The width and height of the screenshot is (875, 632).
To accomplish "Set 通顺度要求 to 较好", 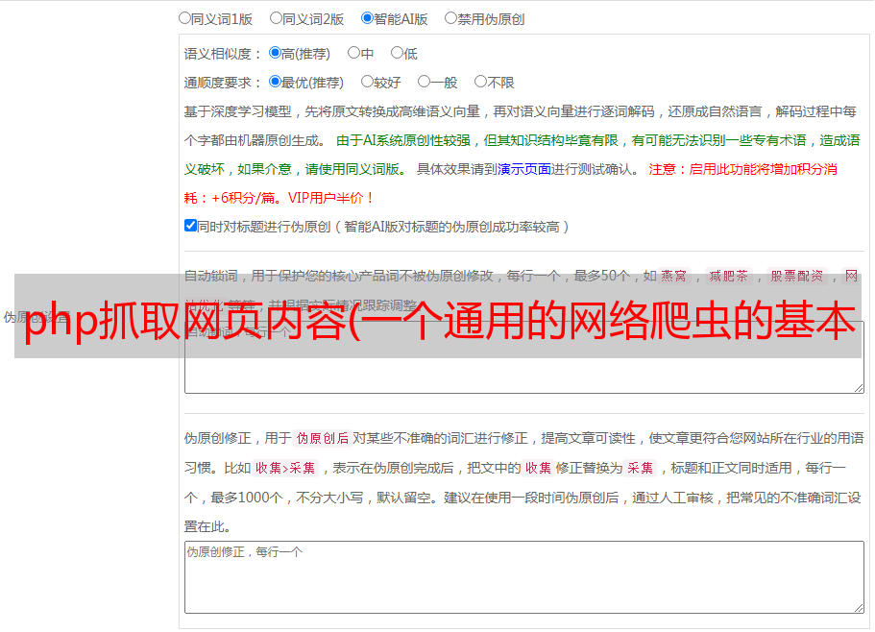I will click(x=367, y=82).
